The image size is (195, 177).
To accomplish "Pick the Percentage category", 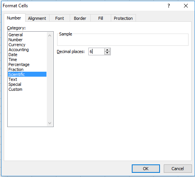I will [27, 64].
